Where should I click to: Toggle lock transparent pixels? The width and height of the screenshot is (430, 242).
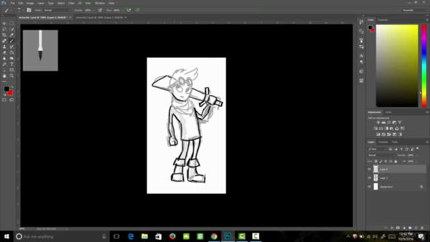click(376, 161)
